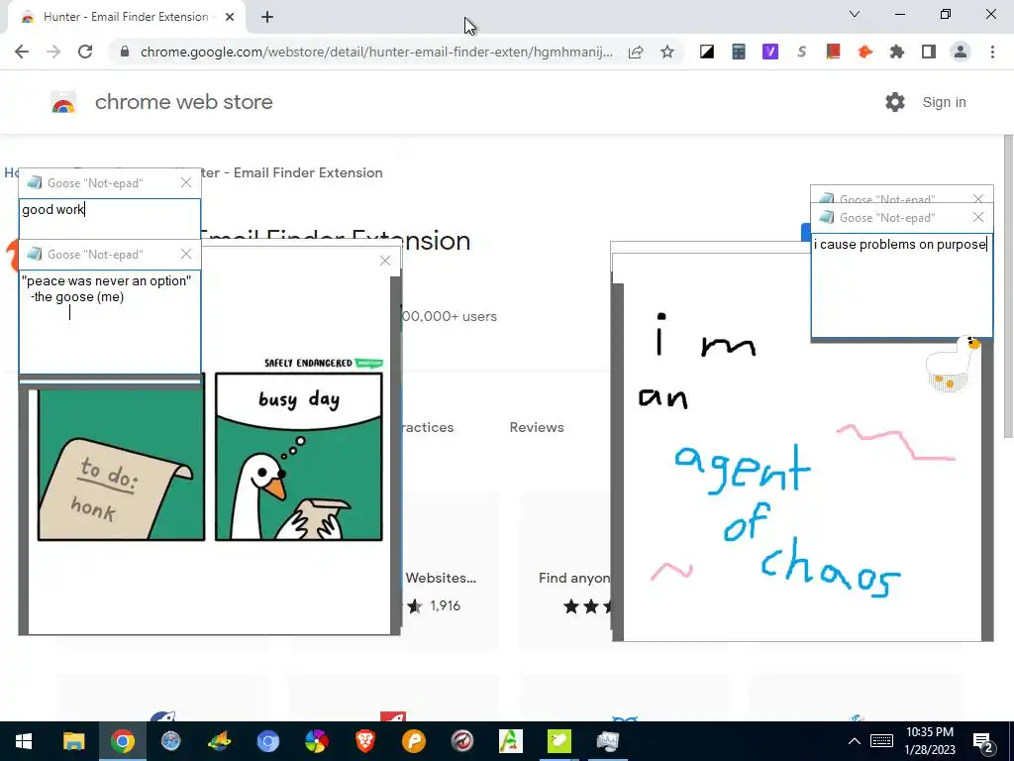
Task: Open the black-and-white contrast extension icon
Action: (x=707, y=52)
